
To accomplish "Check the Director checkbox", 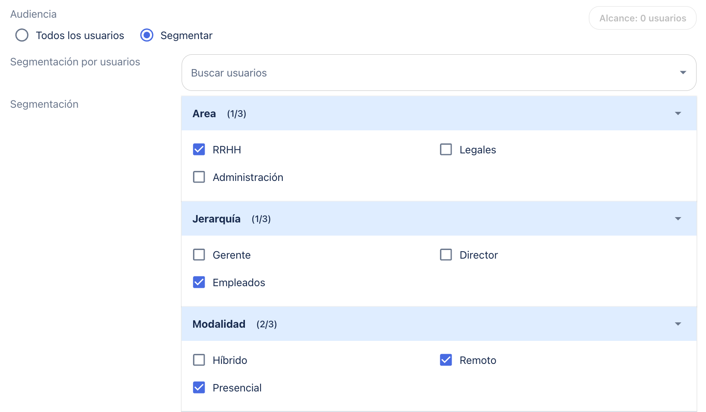I will coord(446,255).
